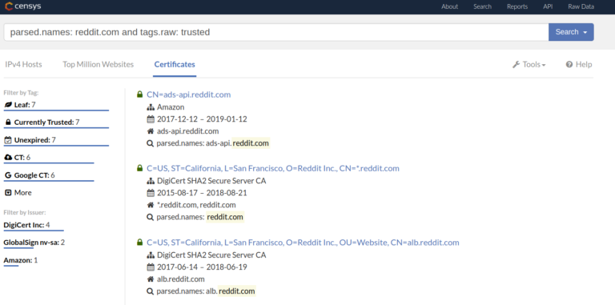
Task: Click the cloud icon beside CT
Action: [8, 157]
